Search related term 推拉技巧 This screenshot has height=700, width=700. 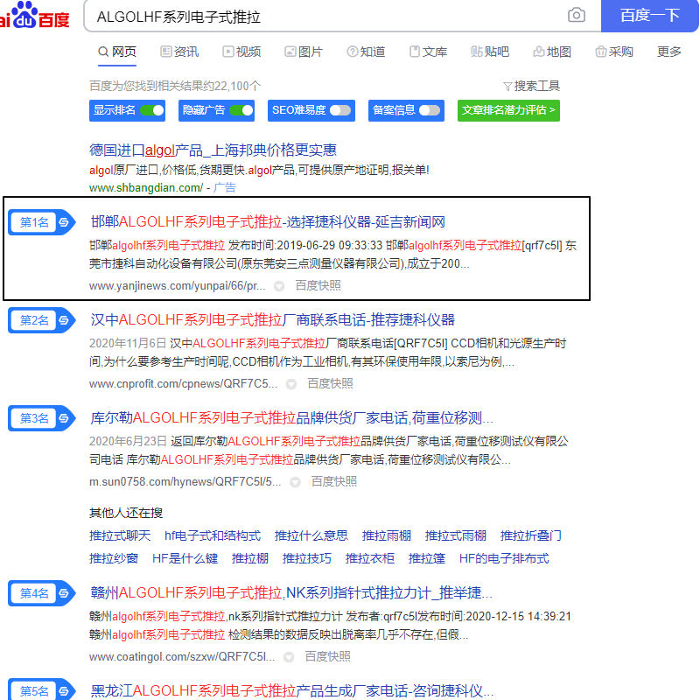click(x=307, y=558)
